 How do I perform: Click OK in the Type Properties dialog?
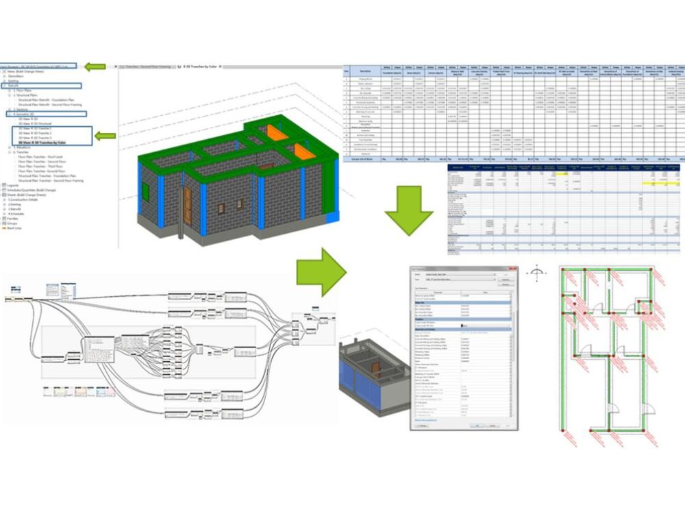point(476,425)
